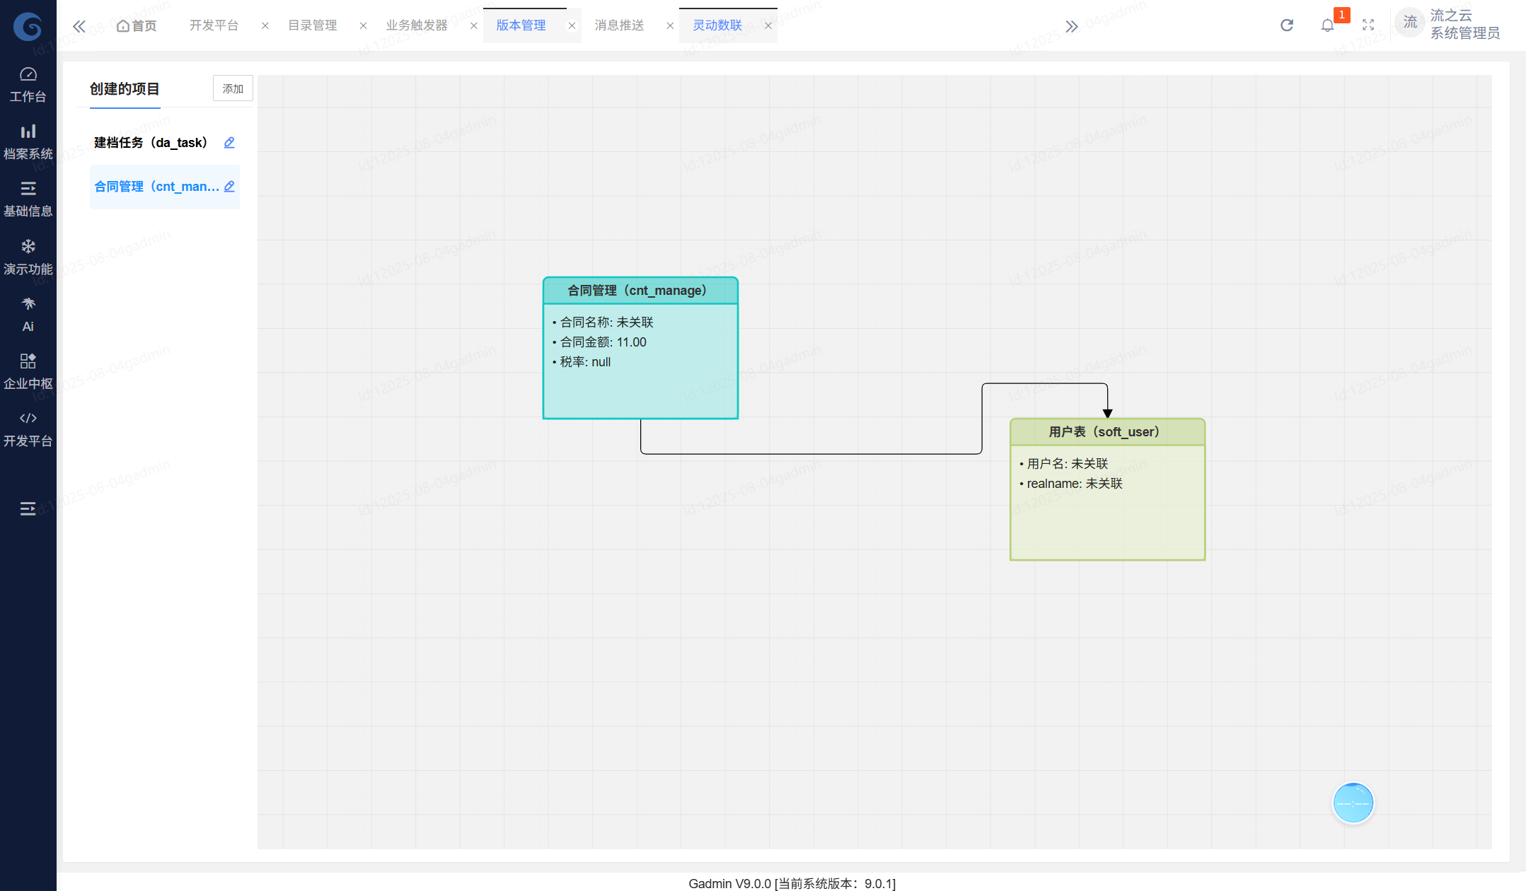
Task: Click the blue floating circle button
Action: (x=1353, y=803)
